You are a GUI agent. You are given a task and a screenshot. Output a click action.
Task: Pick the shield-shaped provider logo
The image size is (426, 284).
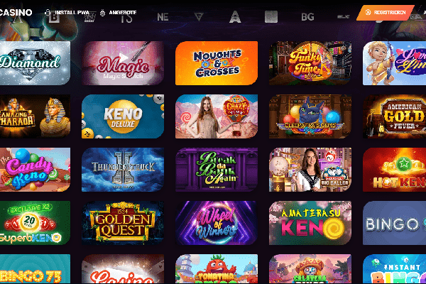(199, 17)
